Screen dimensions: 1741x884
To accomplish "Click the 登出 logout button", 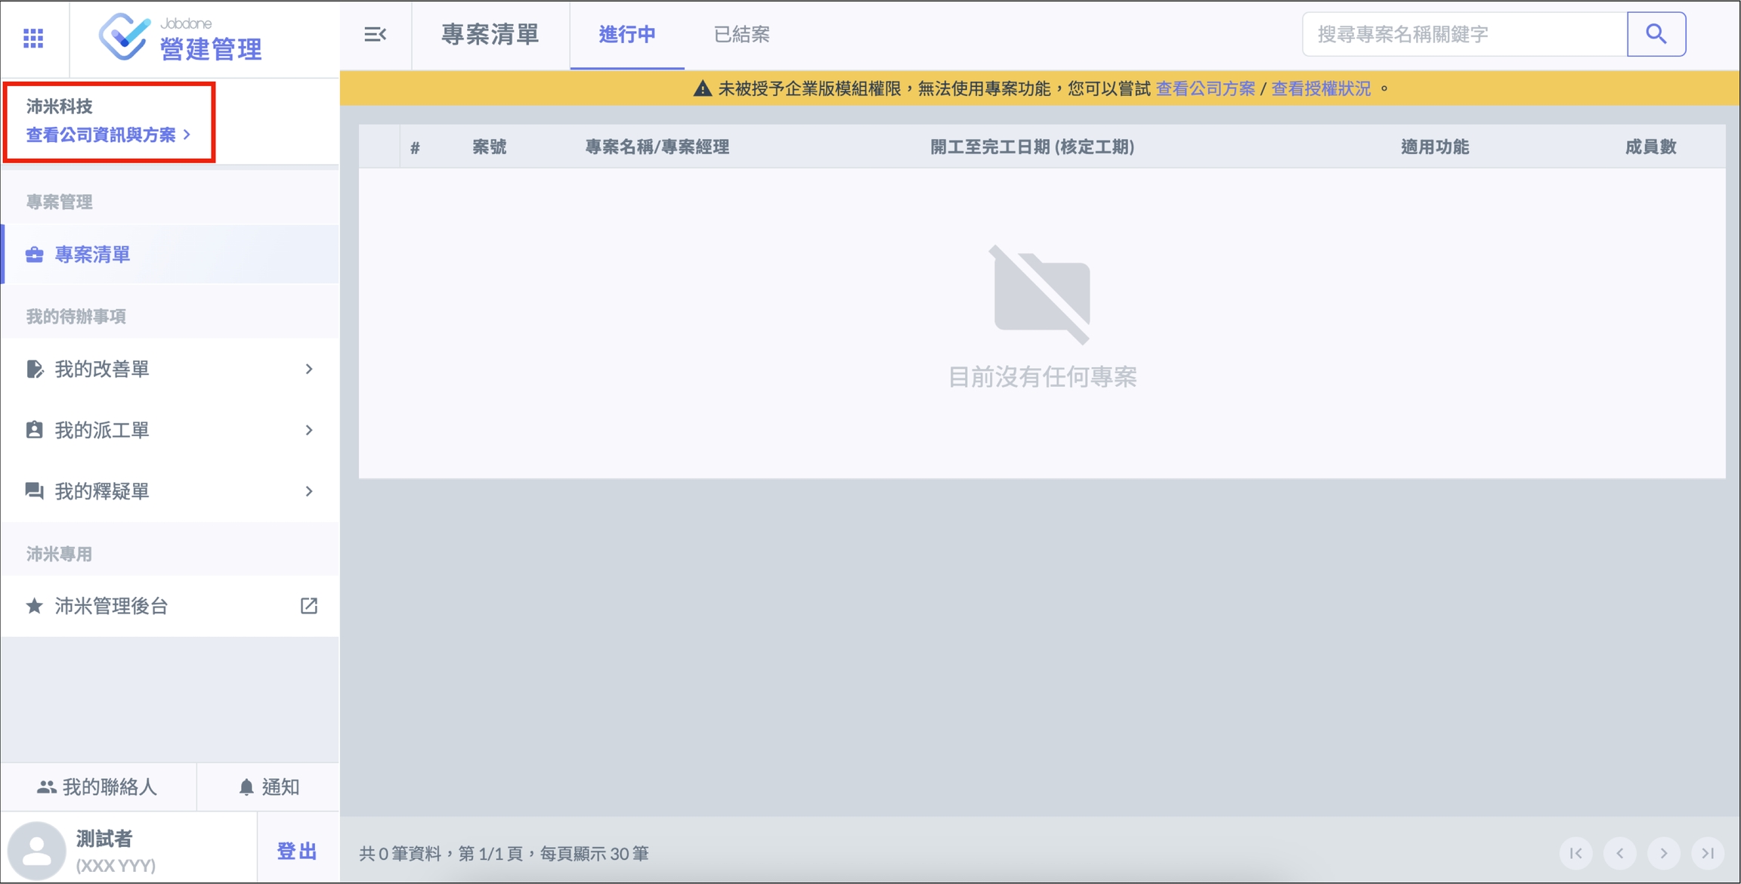I will pyautogui.click(x=296, y=852).
